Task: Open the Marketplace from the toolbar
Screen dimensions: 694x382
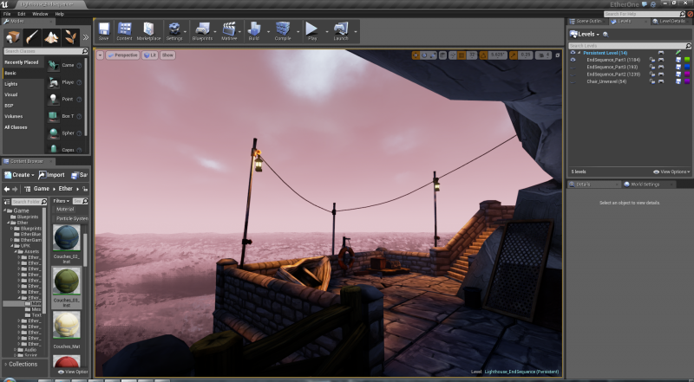Action: [x=148, y=32]
